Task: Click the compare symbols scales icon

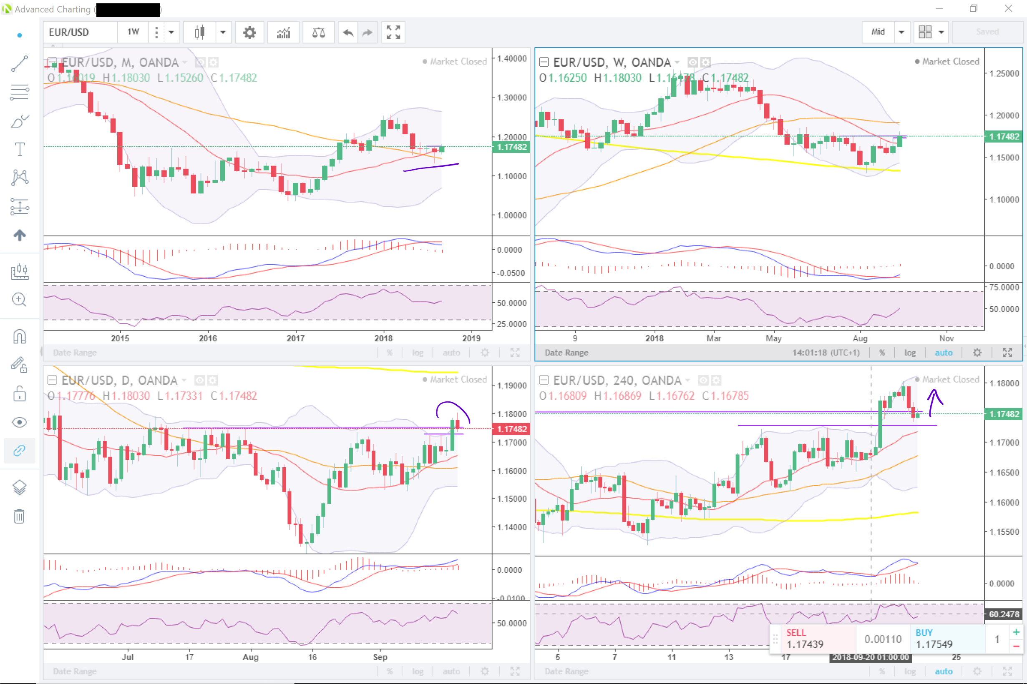Action: pos(318,32)
